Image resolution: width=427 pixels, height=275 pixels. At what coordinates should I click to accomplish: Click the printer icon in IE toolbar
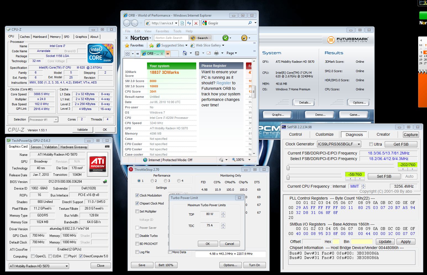click(216, 53)
